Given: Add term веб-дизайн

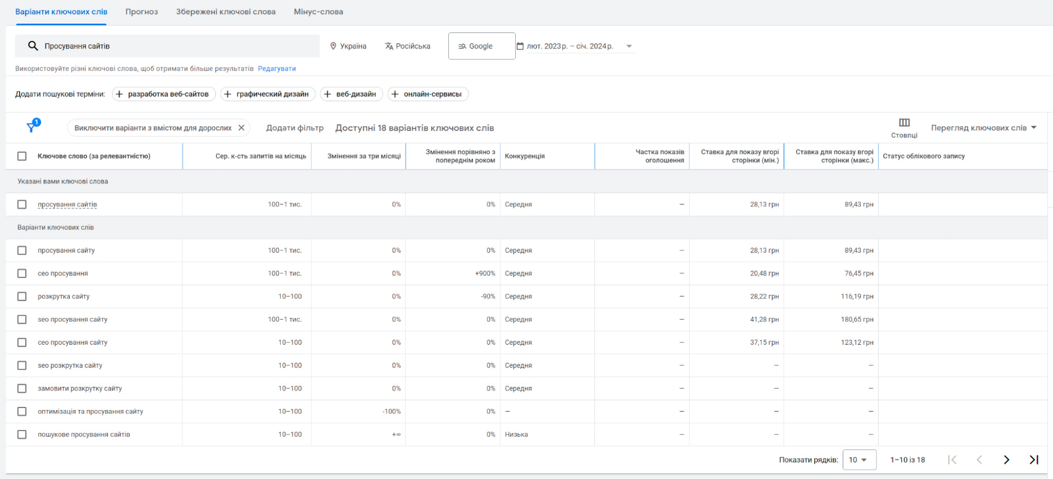Looking at the screenshot, I should (351, 94).
